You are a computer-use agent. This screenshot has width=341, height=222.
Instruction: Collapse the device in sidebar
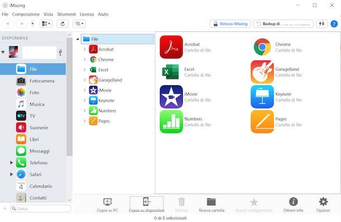pos(3,52)
